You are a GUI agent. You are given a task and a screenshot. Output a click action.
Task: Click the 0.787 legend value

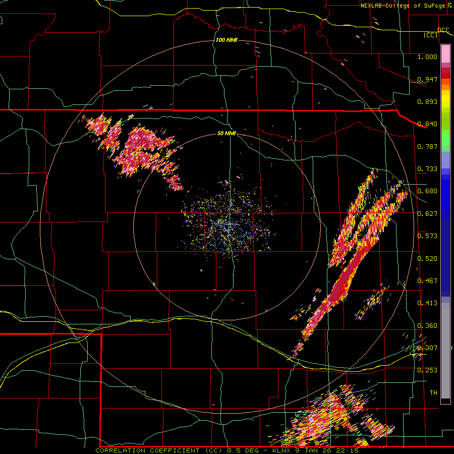(x=427, y=146)
